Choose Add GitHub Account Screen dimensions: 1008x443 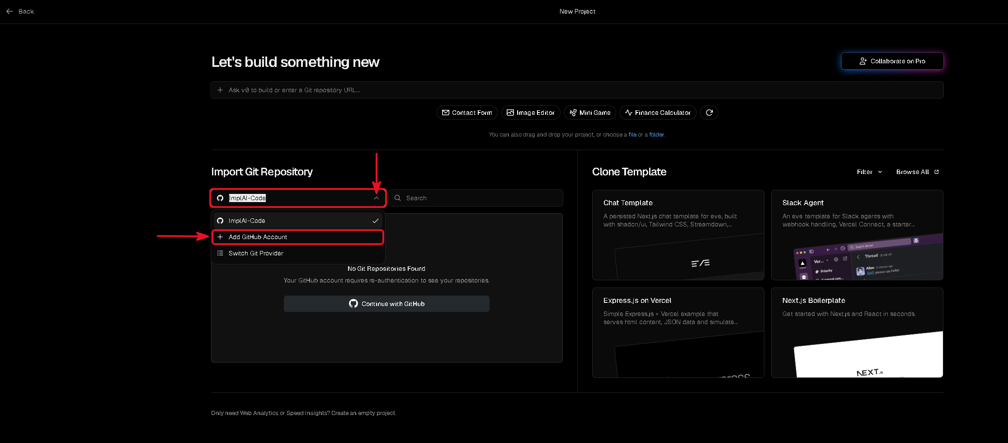click(298, 237)
